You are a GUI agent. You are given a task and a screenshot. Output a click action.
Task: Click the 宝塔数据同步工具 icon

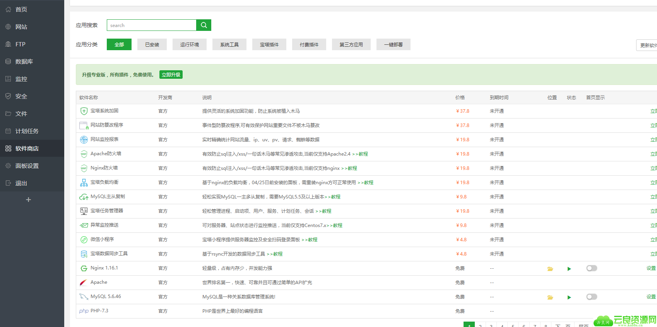point(84,254)
